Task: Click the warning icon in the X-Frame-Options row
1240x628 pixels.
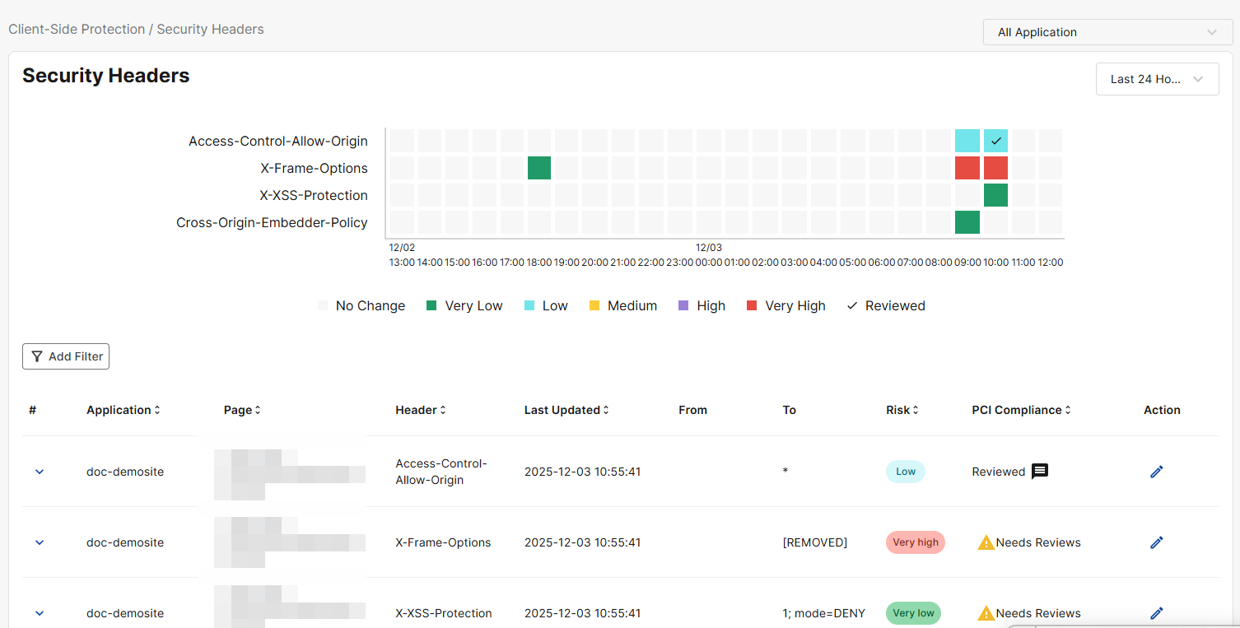Action: pyautogui.click(x=986, y=542)
